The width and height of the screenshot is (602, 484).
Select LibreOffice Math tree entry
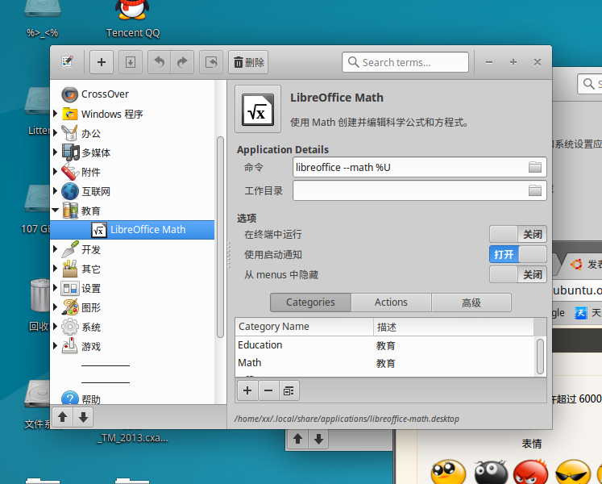(x=132, y=230)
